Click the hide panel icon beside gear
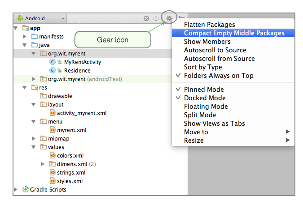 click(181, 18)
